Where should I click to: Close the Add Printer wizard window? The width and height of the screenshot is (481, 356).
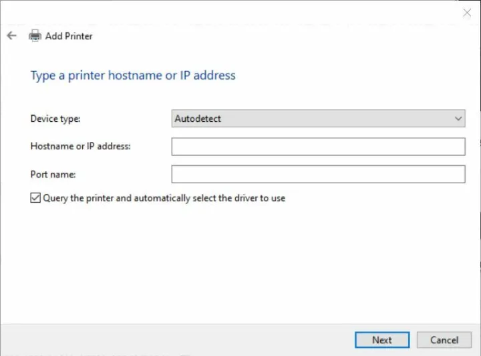(466, 13)
